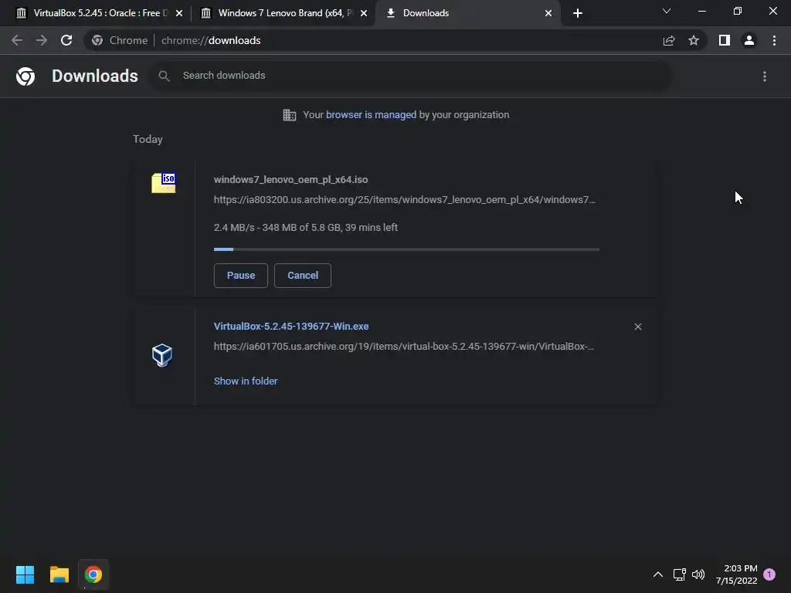Click the Chrome taskbar icon
Image resolution: width=791 pixels, height=593 pixels.
point(93,574)
